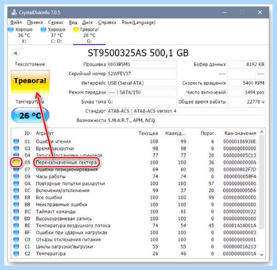Minimize the CrystalDiskInfo window
Screen dimensions: 277x270
click(224, 12)
